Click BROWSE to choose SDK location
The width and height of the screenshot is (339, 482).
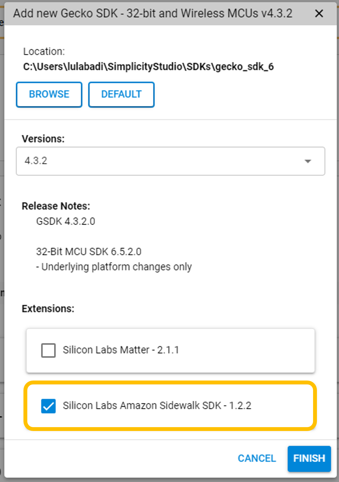(49, 94)
